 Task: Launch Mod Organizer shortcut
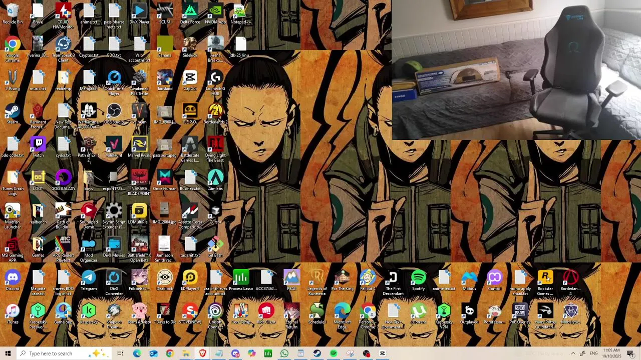89,250
